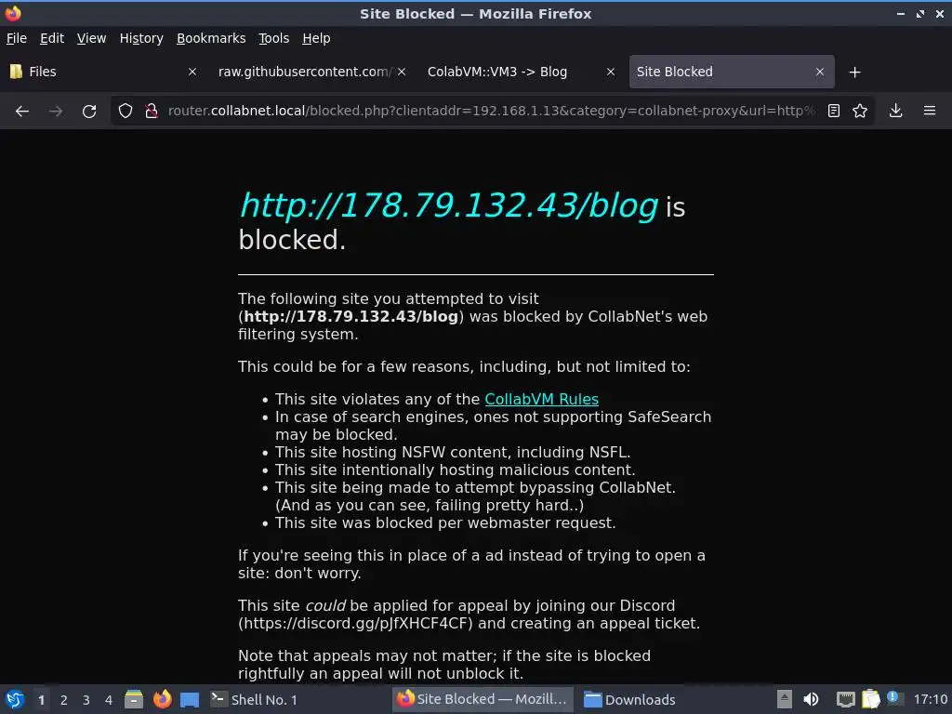The width and height of the screenshot is (952, 714).
Task: Click the insecure connection padlock icon
Action: [152, 112]
